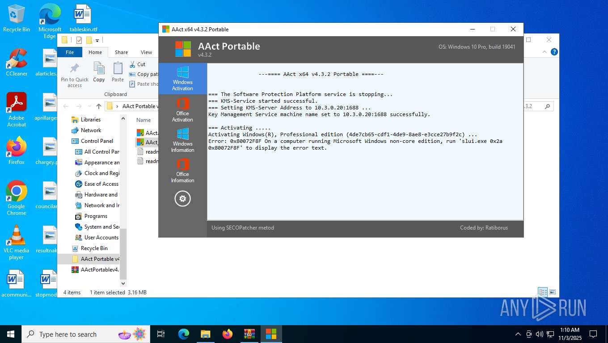The height and width of the screenshot is (343, 608).
Task: Open Quick Access Toolbar customize dropdown
Action: click(97, 40)
